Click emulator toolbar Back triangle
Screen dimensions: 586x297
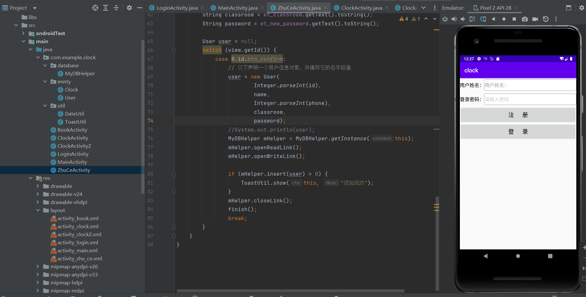coord(493,19)
